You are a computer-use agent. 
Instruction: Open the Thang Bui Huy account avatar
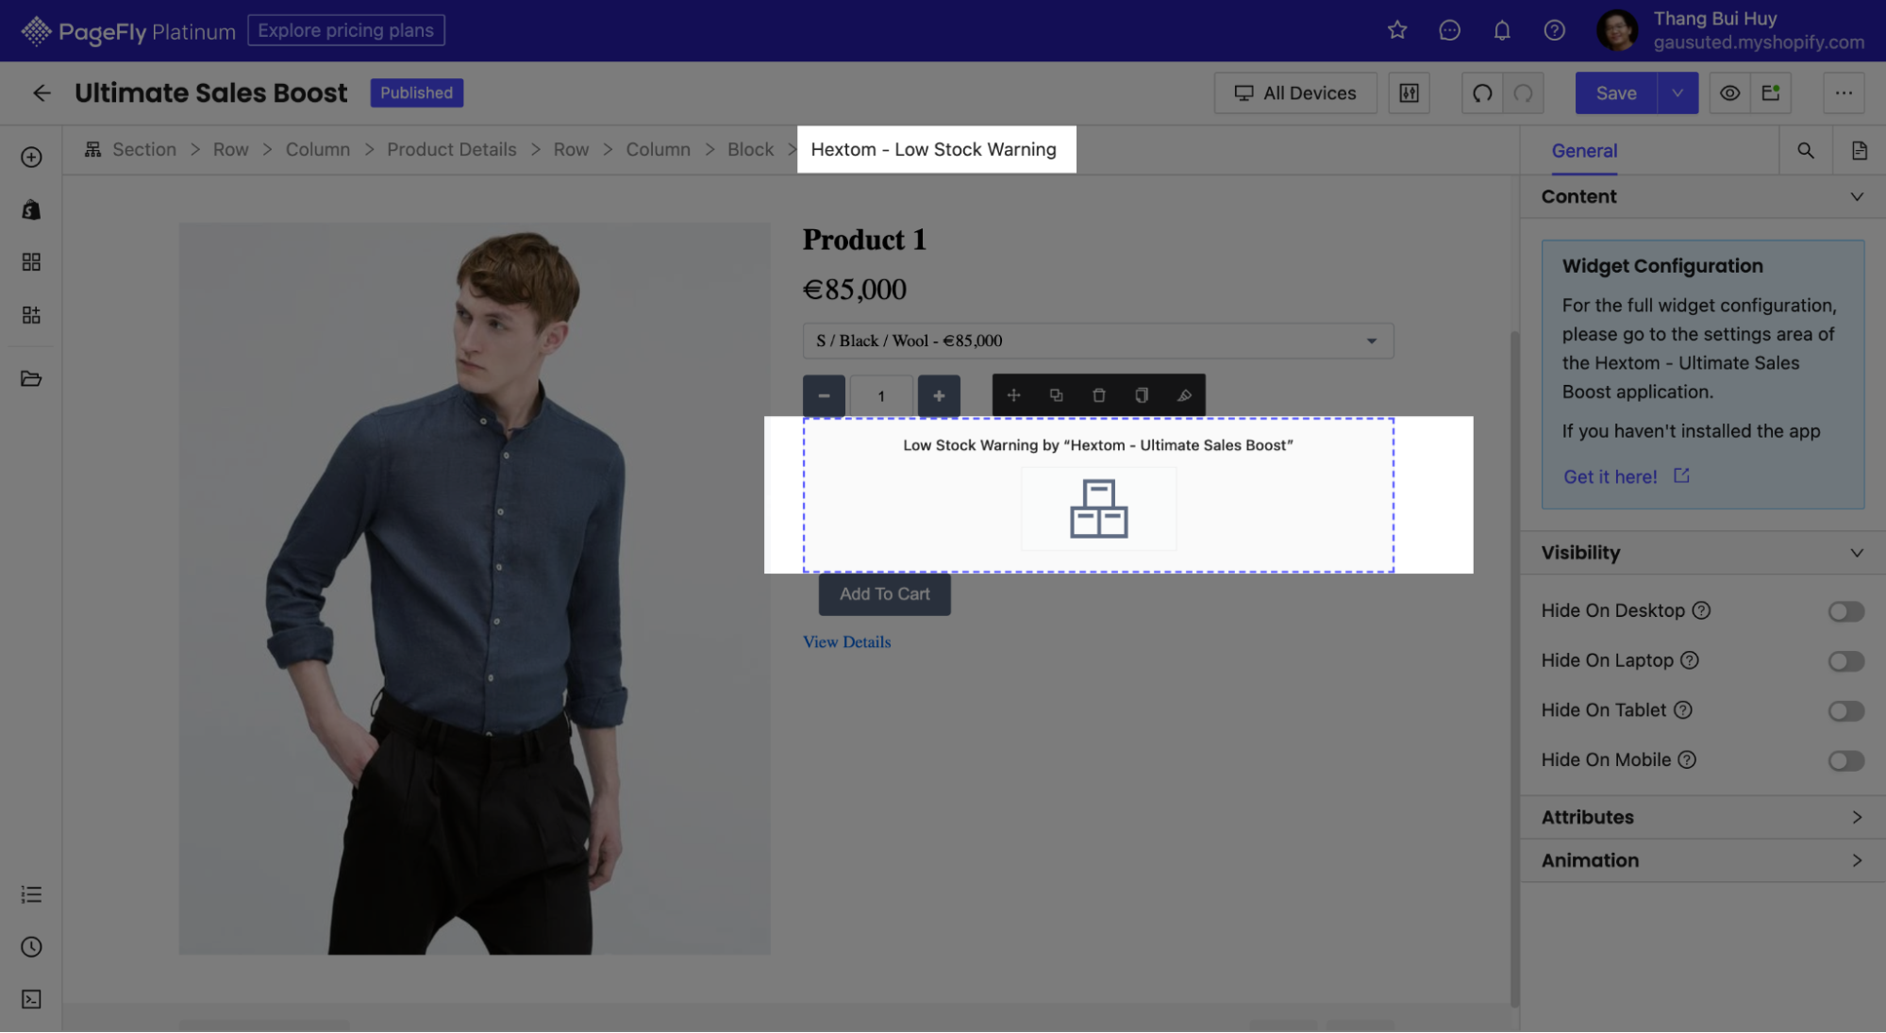1616,30
